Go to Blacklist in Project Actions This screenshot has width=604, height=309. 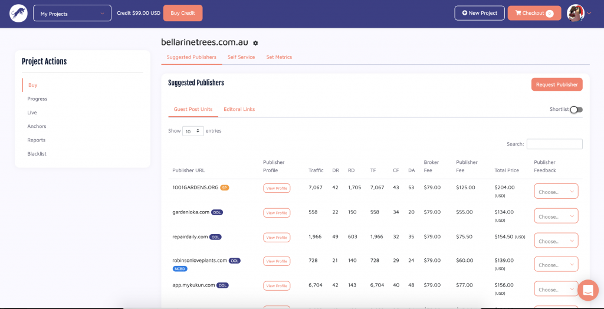click(x=37, y=154)
